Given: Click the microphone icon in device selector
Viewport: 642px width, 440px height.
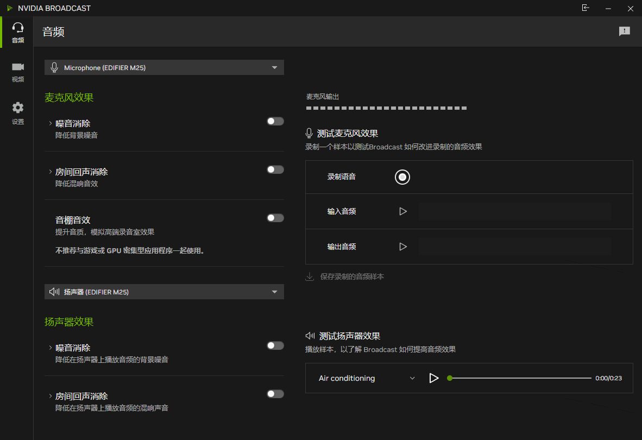Looking at the screenshot, I should tap(54, 67).
